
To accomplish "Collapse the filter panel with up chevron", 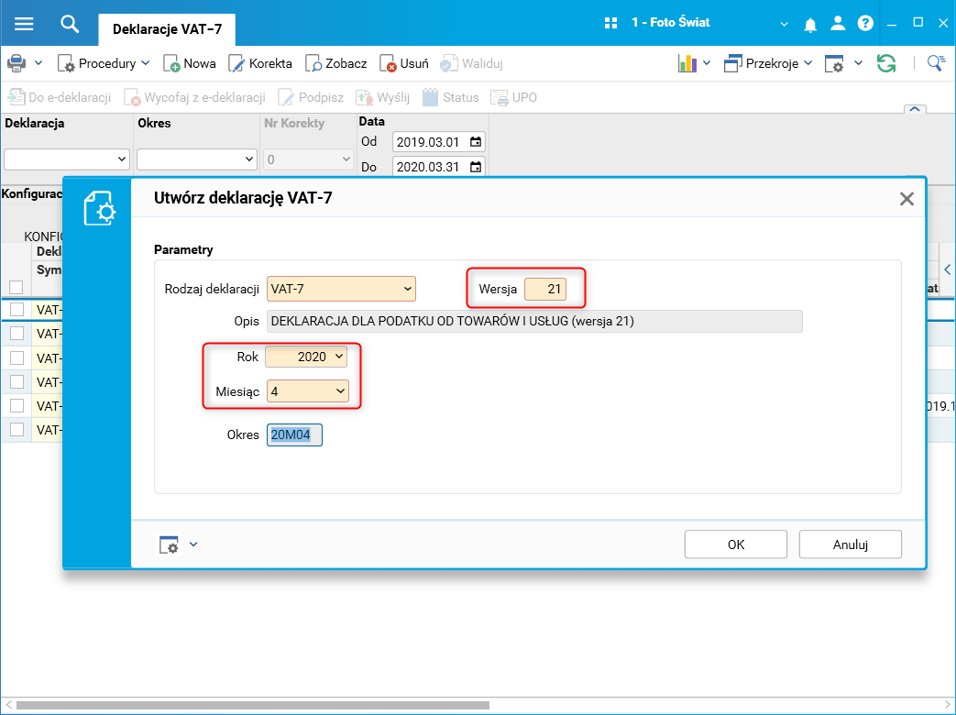I will coord(915,110).
